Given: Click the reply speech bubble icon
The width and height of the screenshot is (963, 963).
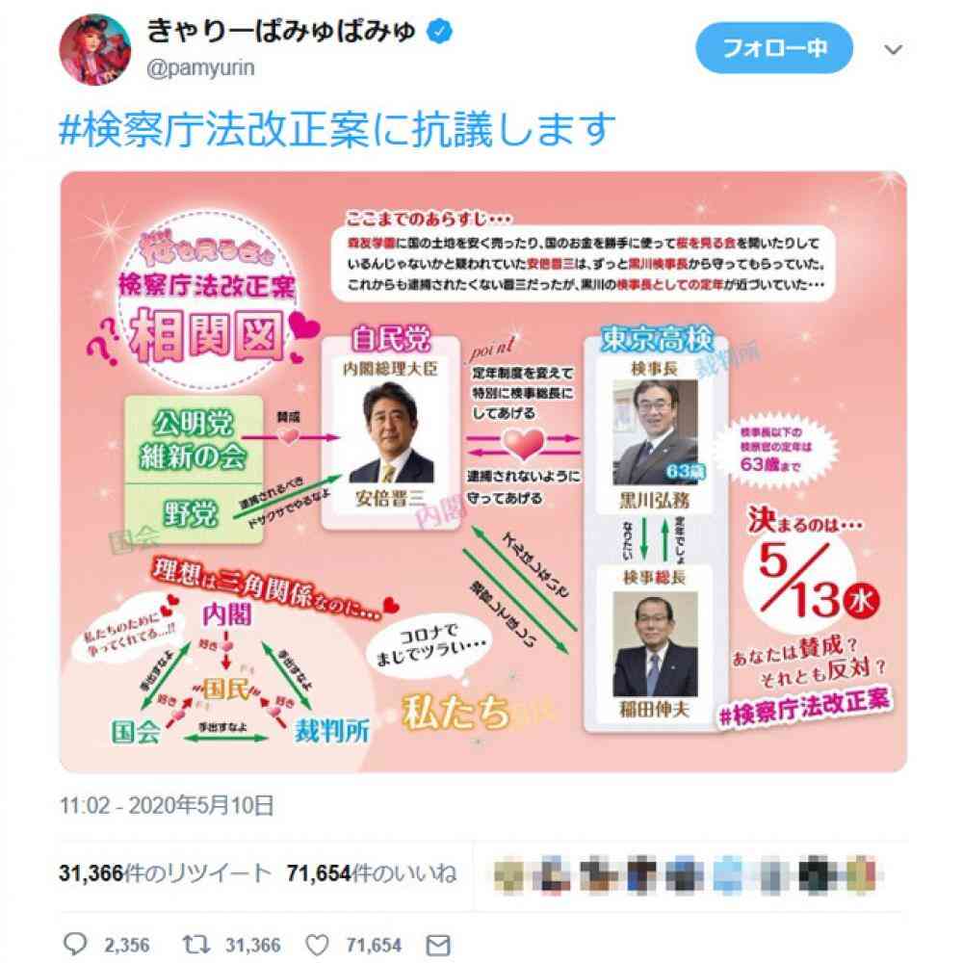Looking at the screenshot, I should (x=75, y=944).
